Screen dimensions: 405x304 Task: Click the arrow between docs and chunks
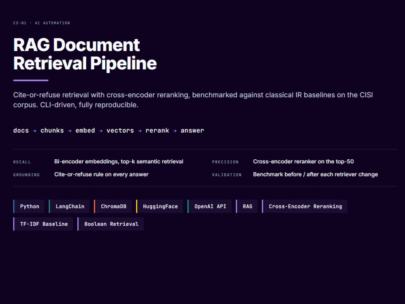34,131
